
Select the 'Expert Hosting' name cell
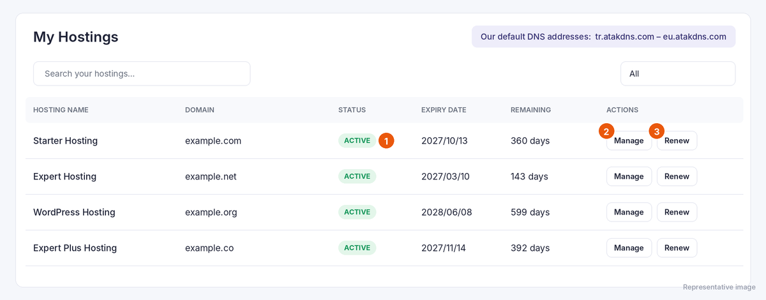click(64, 176)
